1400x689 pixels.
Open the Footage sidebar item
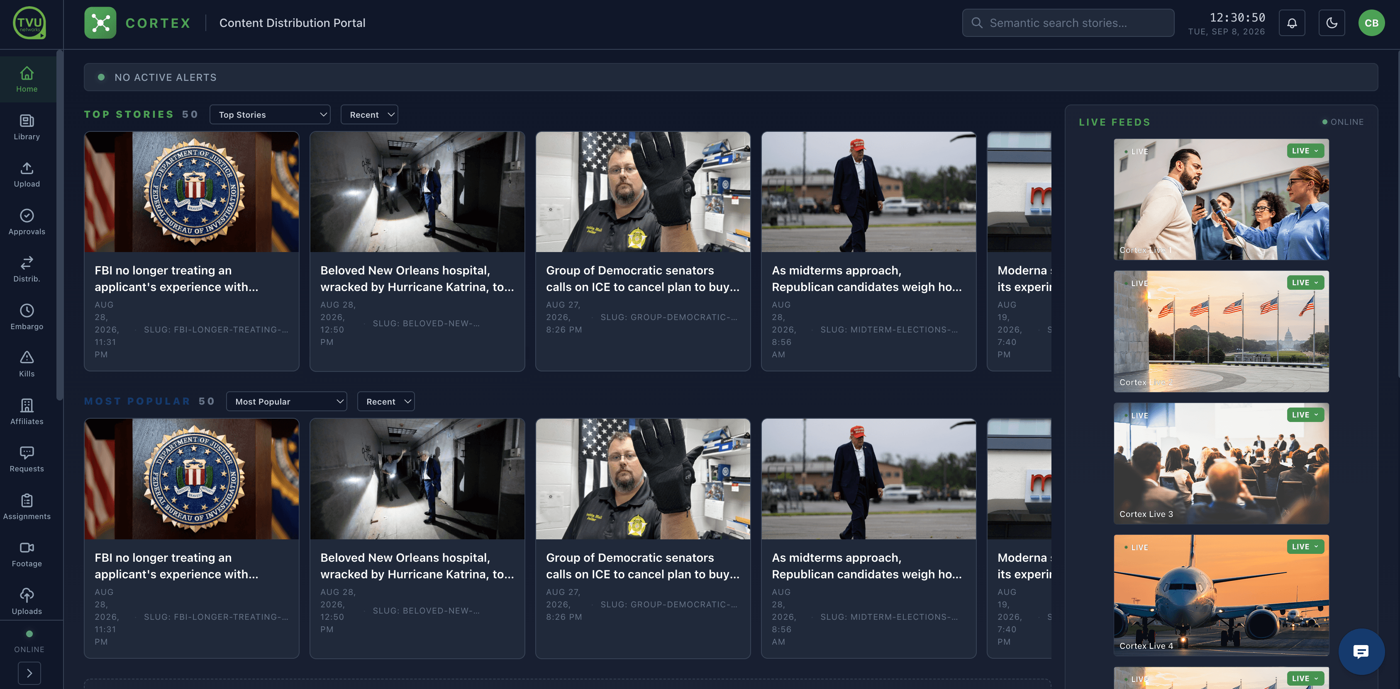coord(27,554)
